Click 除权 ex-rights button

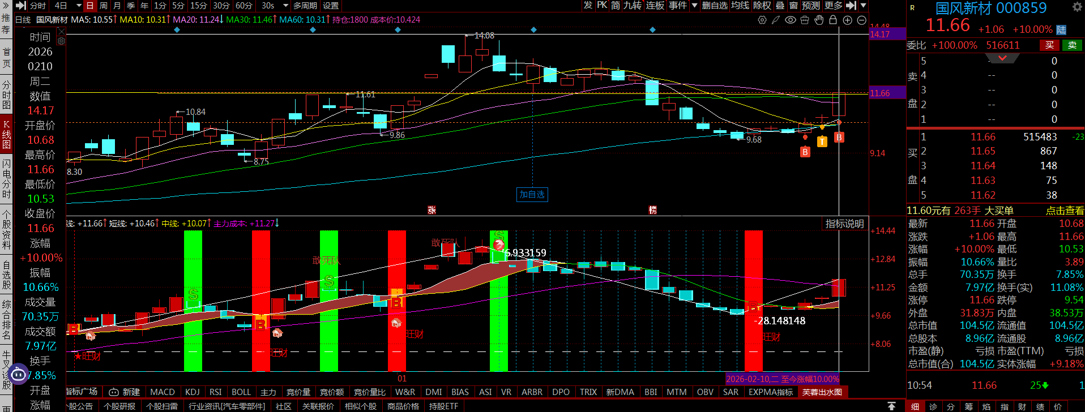click(762, 6)
